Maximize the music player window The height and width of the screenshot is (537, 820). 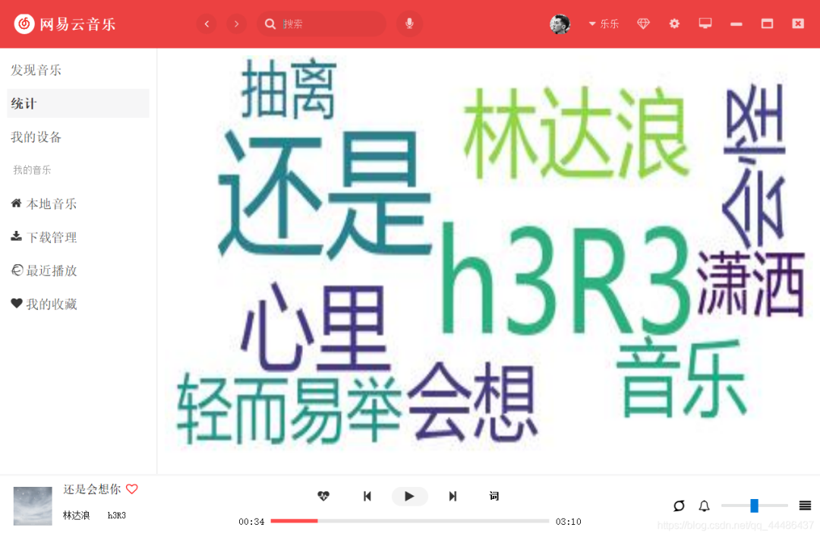coord(767,24)
